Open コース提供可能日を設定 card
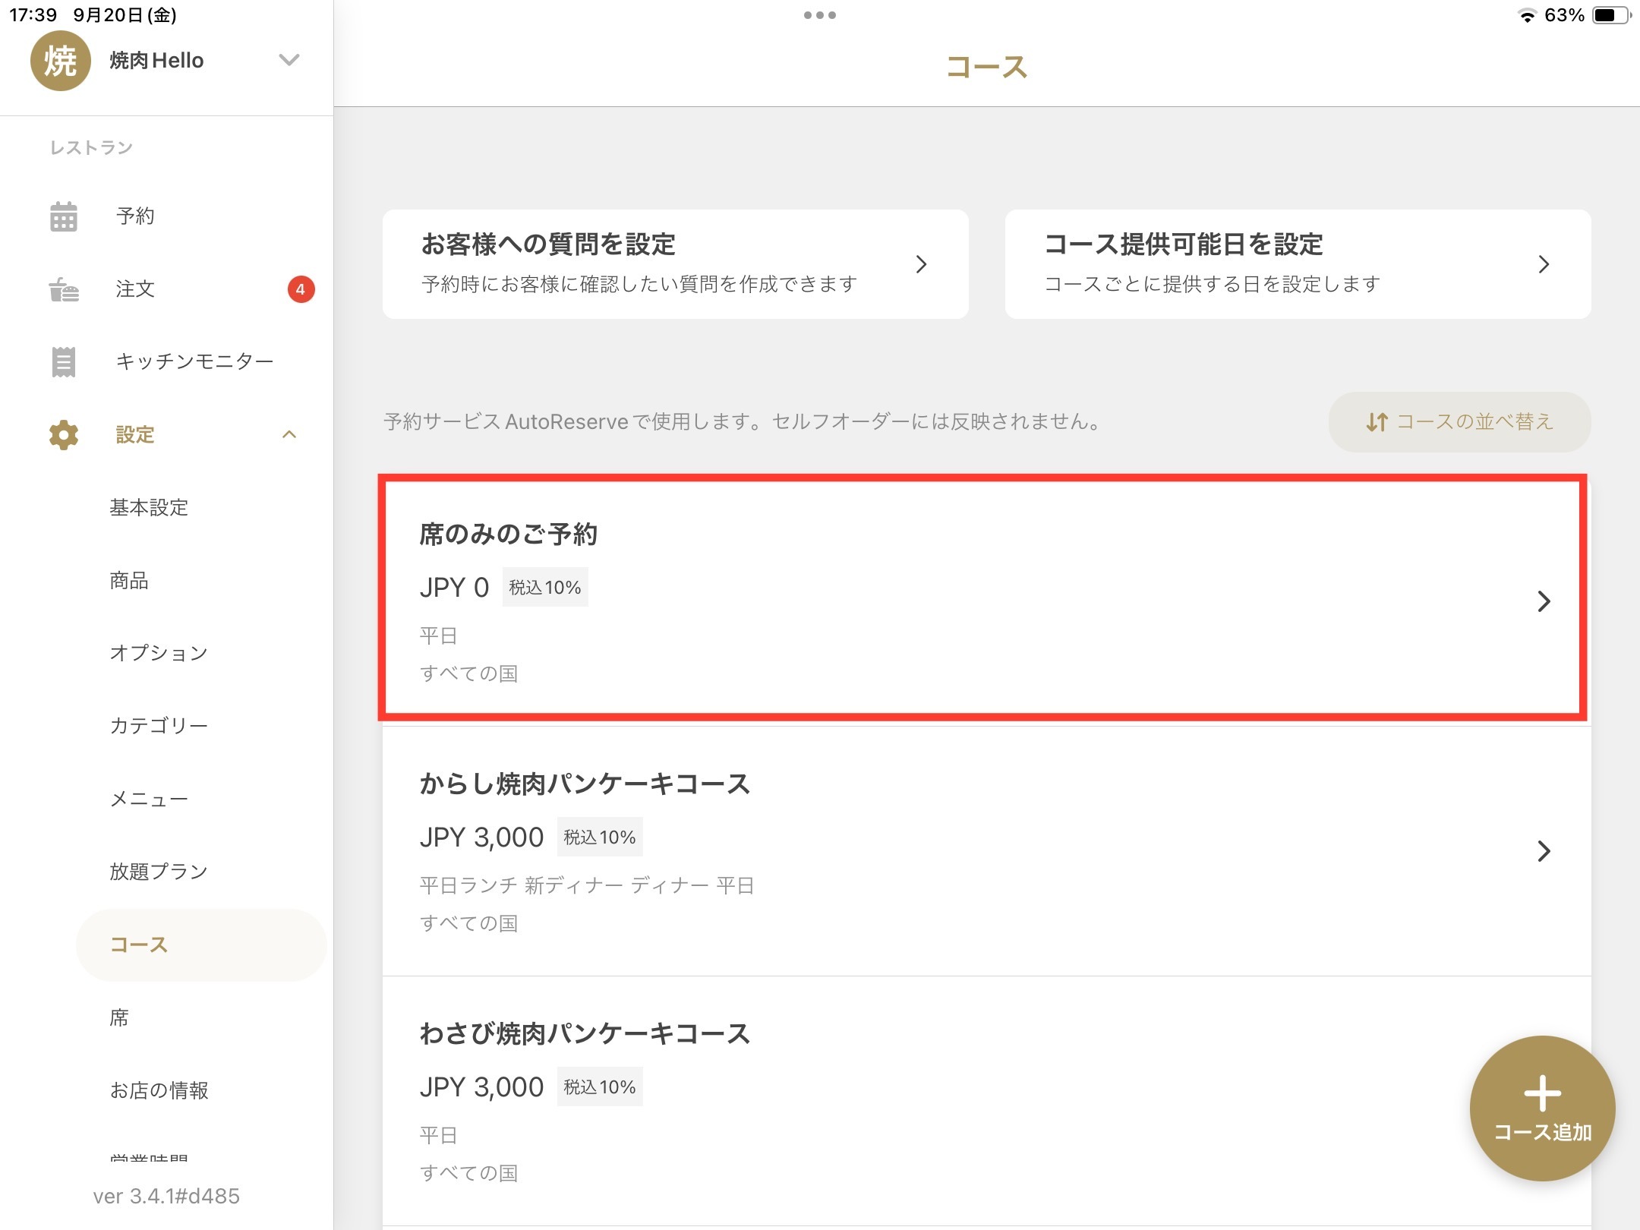 click(x=1297, y=264)
